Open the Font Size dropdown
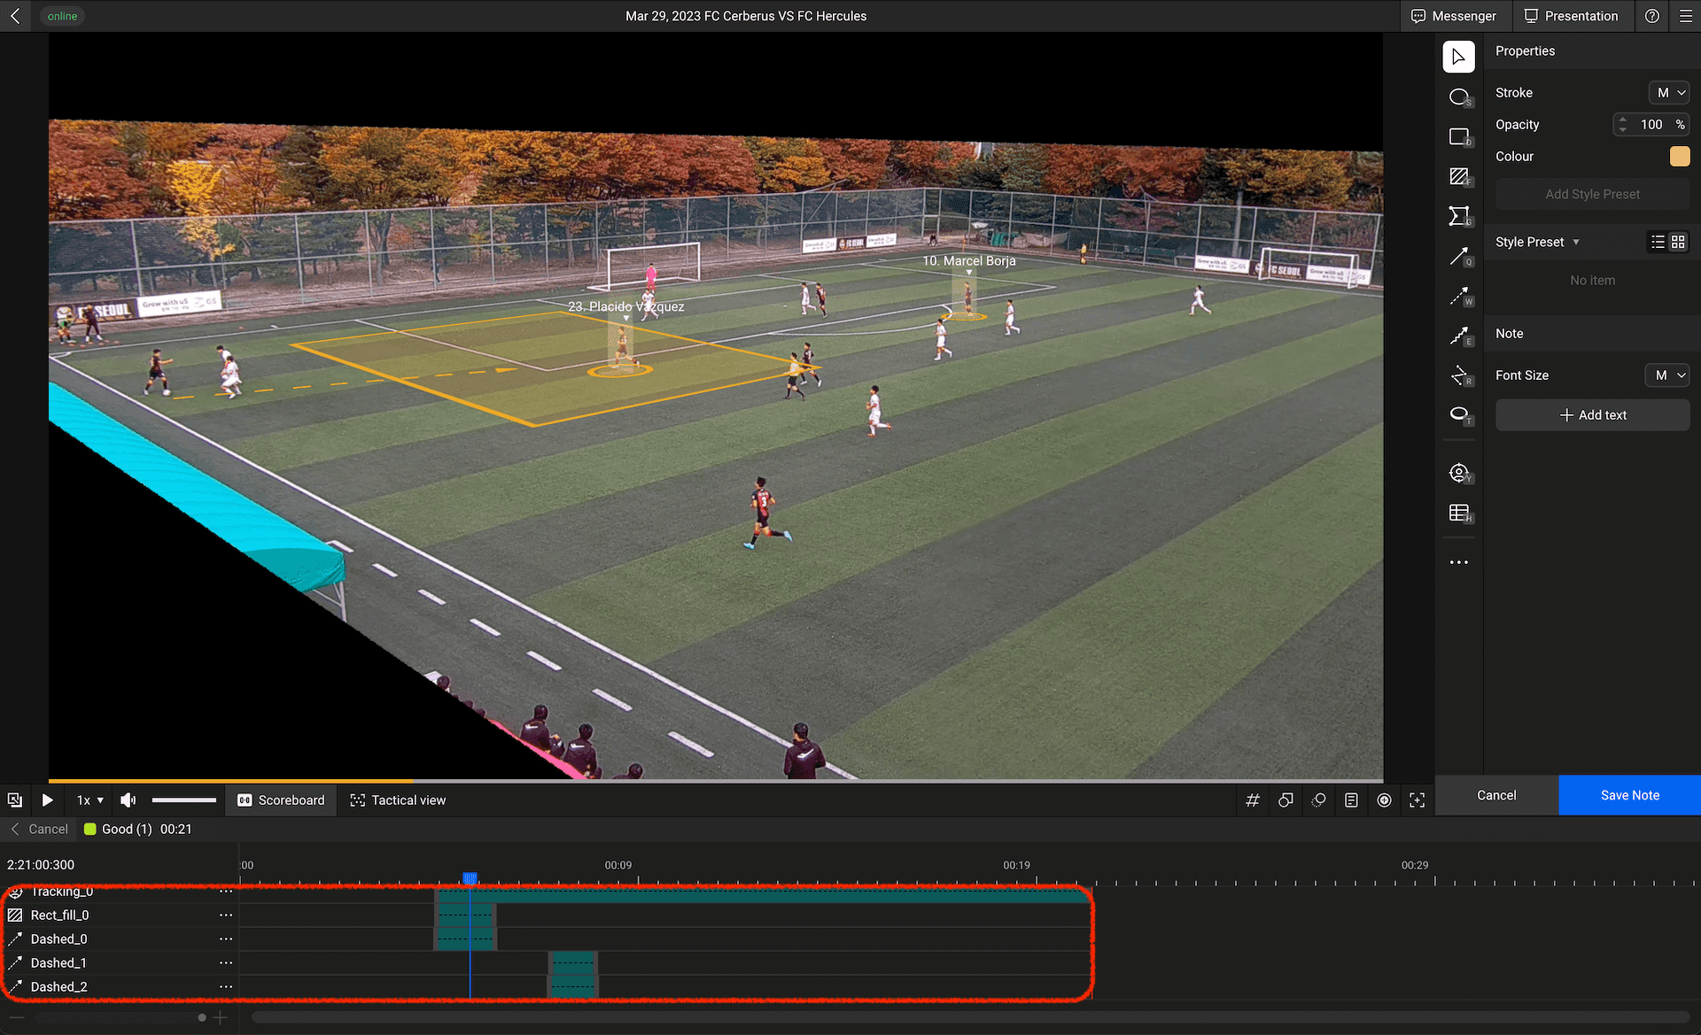This screenshot has width=1701, height=1035. 1667,375
